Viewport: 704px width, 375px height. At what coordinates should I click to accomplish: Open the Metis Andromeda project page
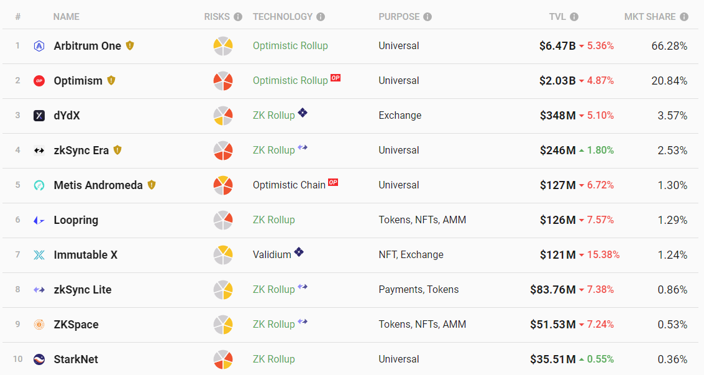[x=98, y=185]
